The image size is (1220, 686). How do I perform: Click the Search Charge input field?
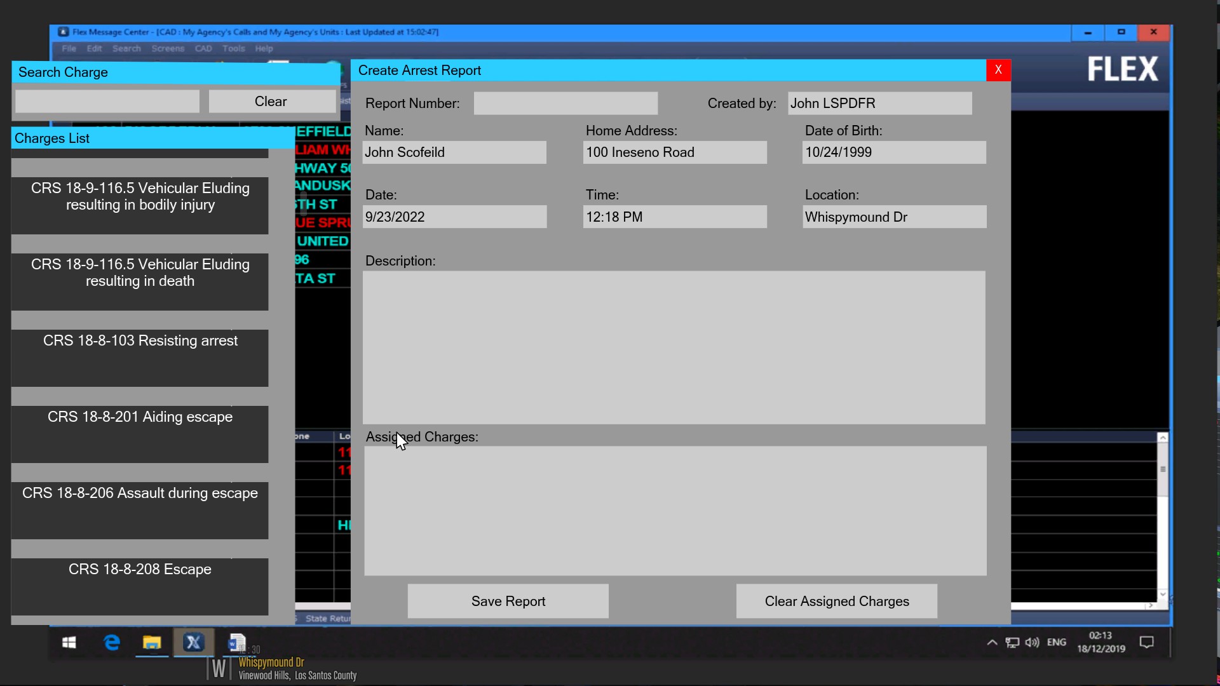[107, 102]
